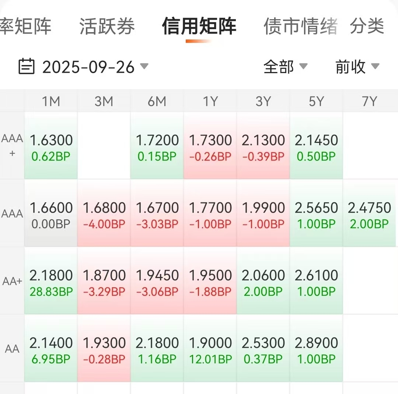The width and height of the screenshot is (398, 394).
Task: Click the 5Y column header
Action: 316,101
